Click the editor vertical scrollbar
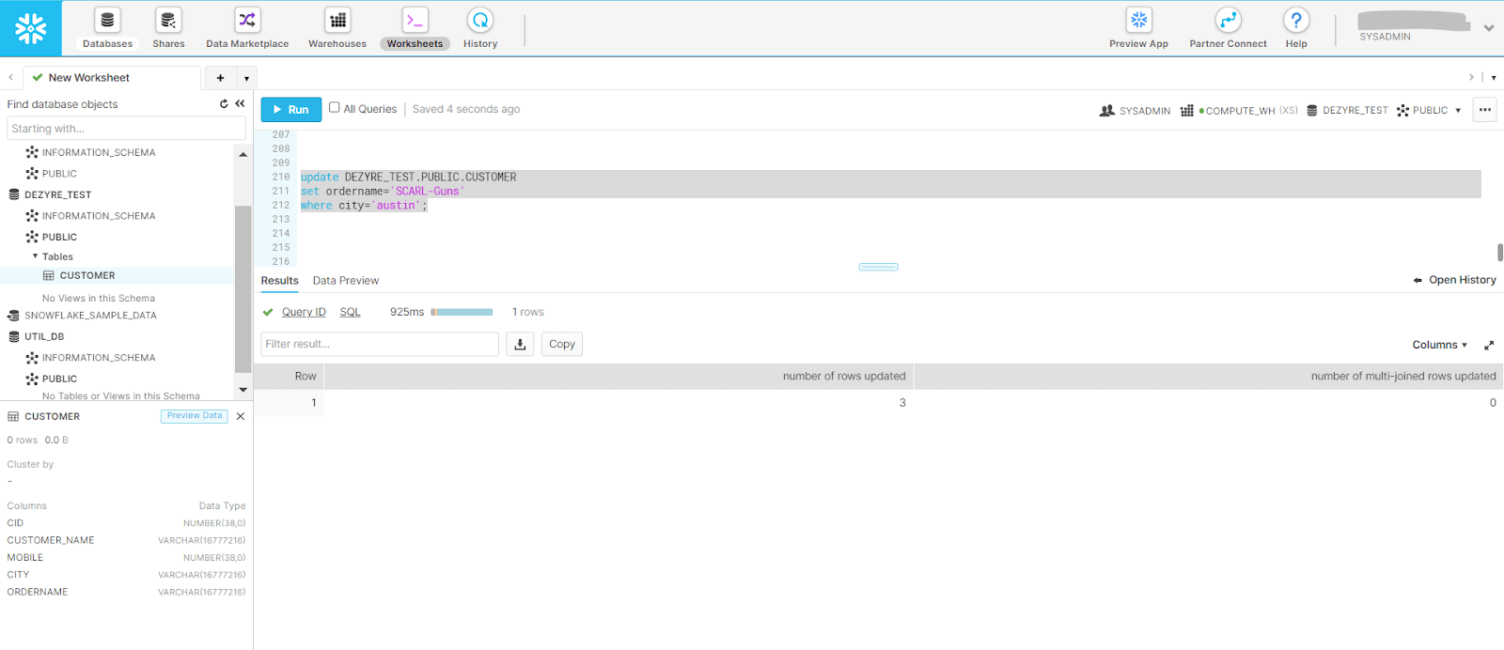1504x650 pixels. point(1500,253)
